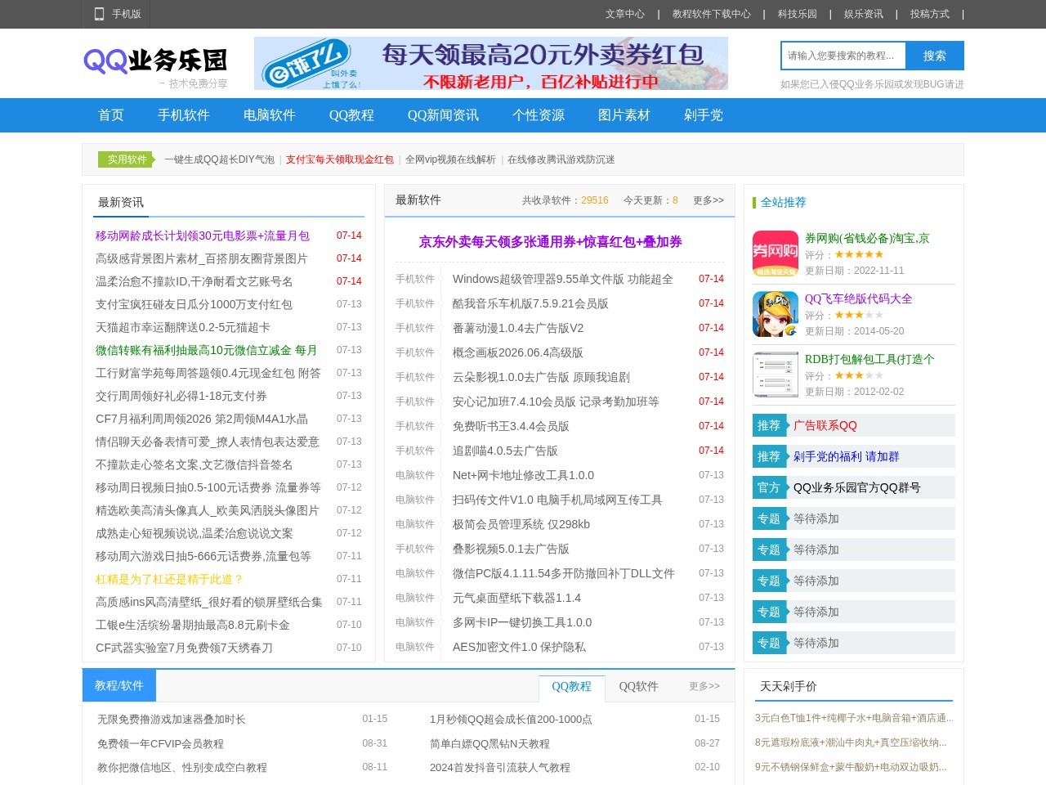Open 剁手党的福利 请加群 link
Screen dimensions: 1046x785
[x=847, y=456]
